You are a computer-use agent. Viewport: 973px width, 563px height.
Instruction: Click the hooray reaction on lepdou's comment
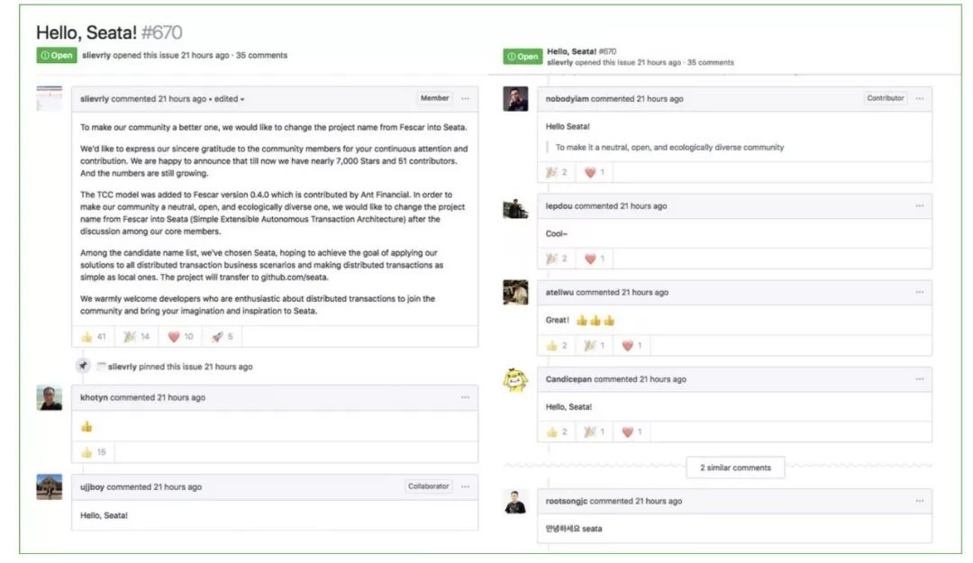point(557,259)
